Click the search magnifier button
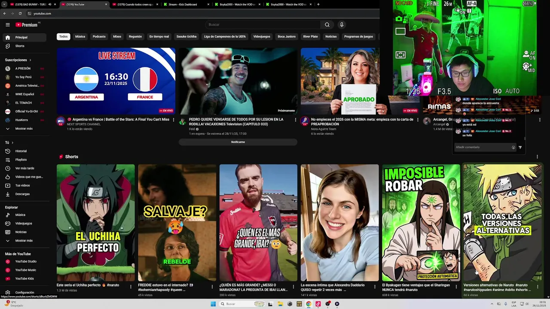Image resolution: width=550 pixels, height=309 pixels. click(327, 24)
